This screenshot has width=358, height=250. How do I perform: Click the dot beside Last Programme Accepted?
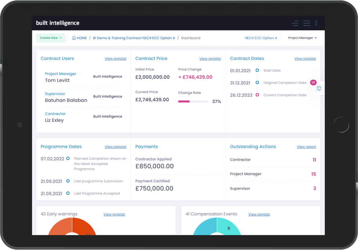click(x=68, y=193)
